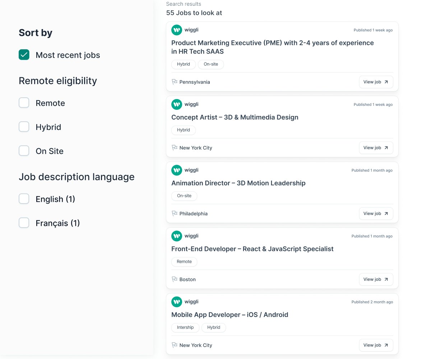The height and width of the screenshot is (359, 431).
Task: Click the location flag icon beside Pennsylvania
Action: [175, 82]
